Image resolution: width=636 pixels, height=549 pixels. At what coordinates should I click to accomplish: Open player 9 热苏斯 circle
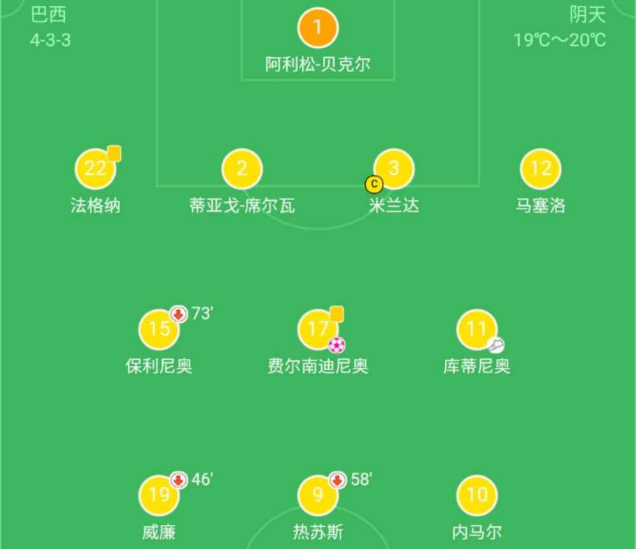tap(318, 495)
